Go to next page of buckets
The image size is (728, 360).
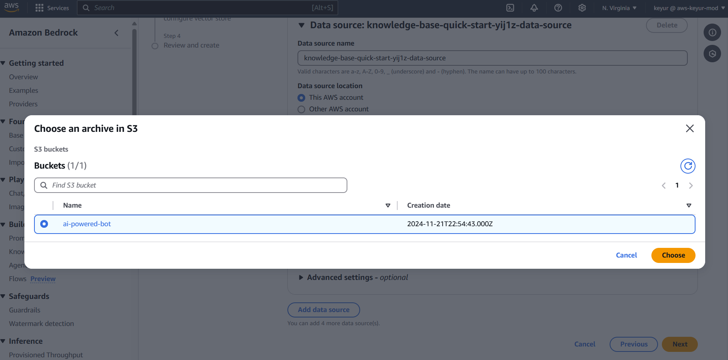(691, 186)
